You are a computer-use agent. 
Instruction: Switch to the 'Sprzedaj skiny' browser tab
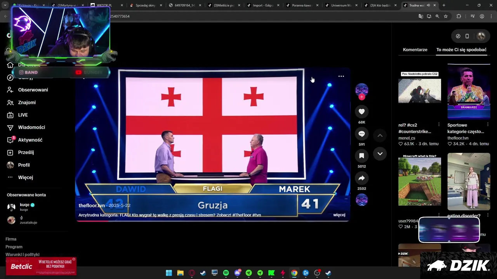coord(145,5)
